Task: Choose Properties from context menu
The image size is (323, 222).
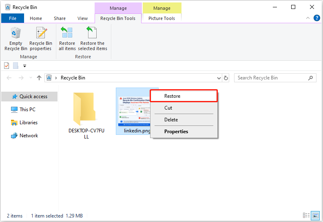Action: [x=184, y=132]
